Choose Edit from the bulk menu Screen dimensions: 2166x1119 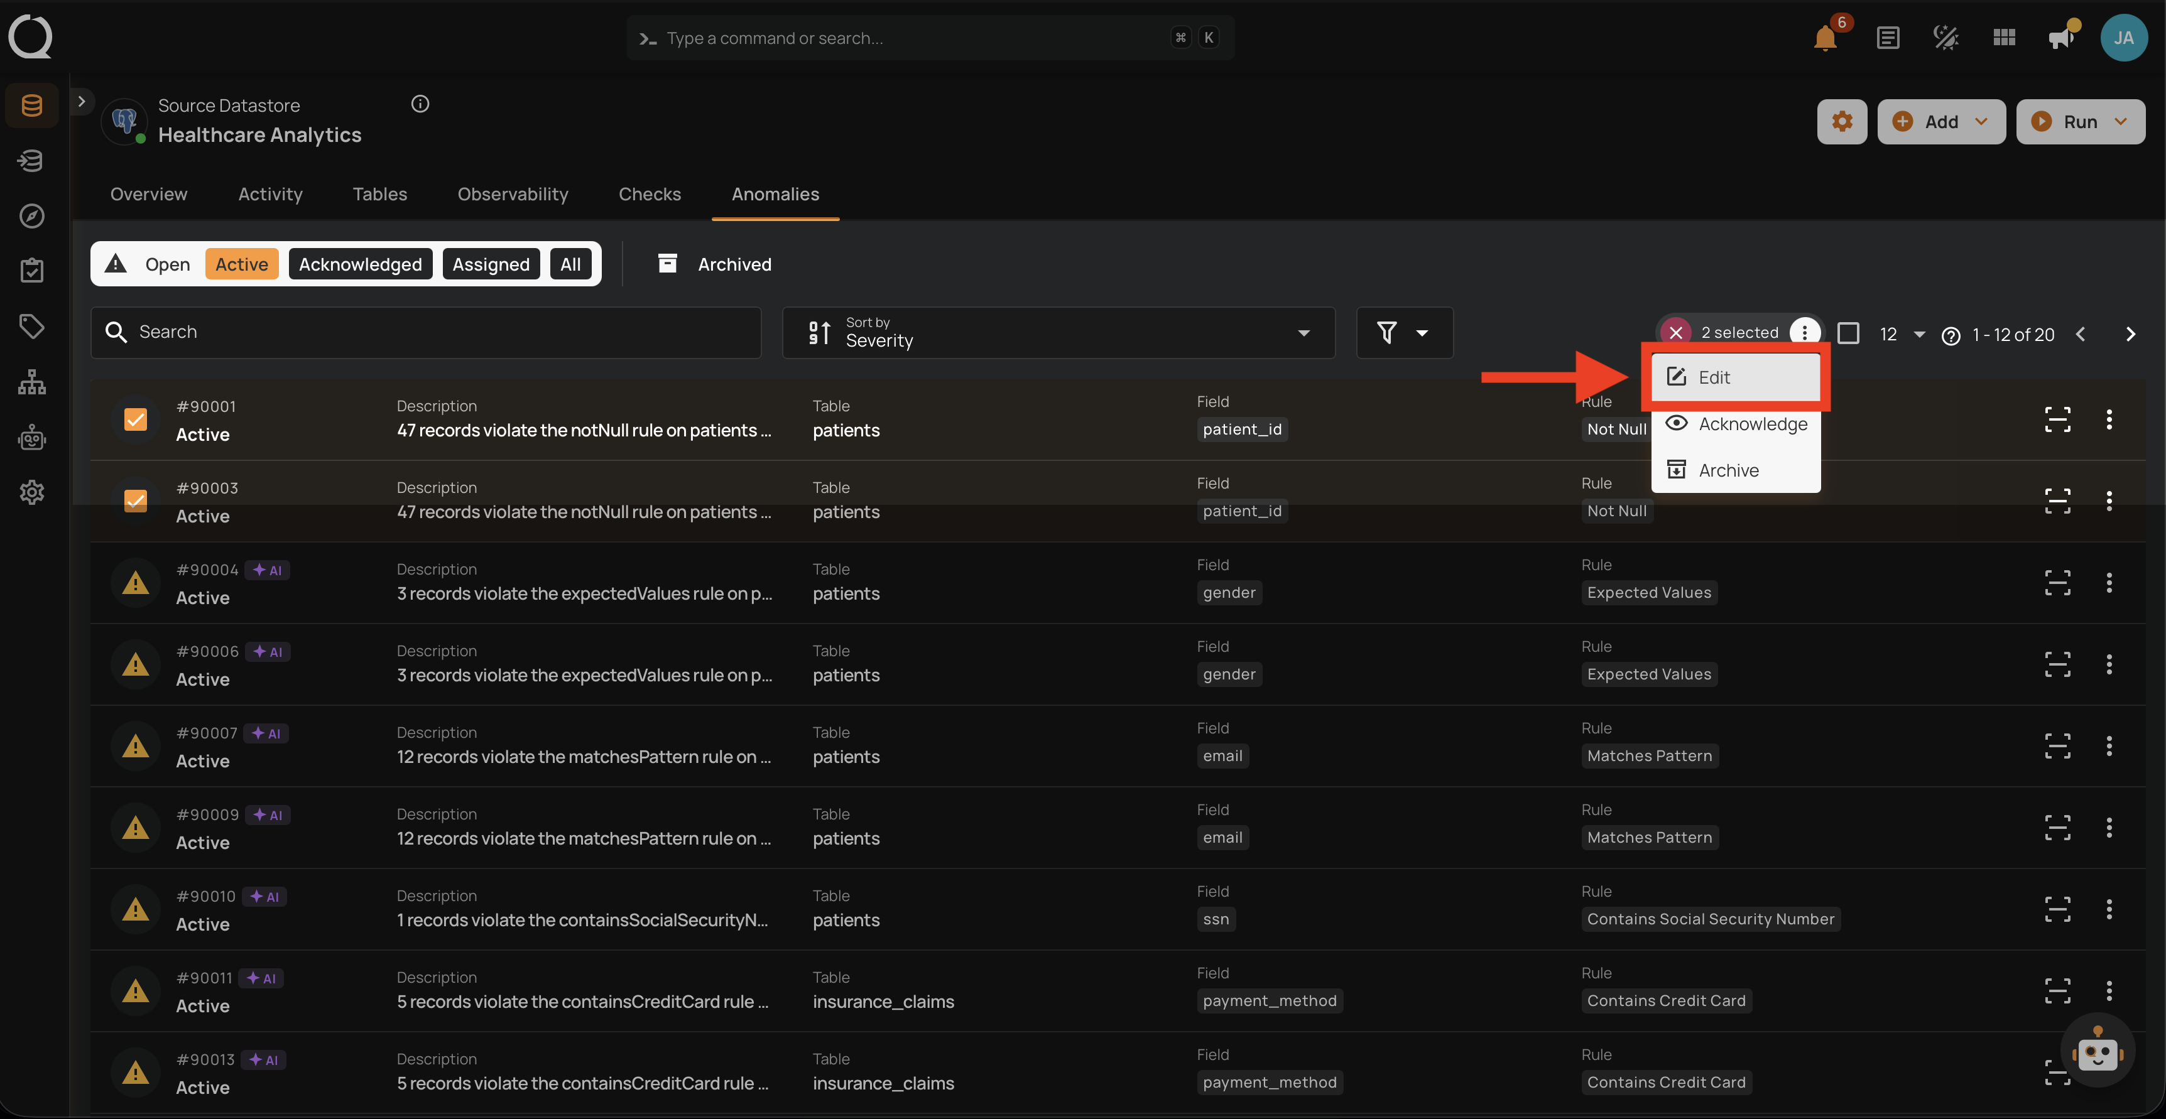(1736, 377)
